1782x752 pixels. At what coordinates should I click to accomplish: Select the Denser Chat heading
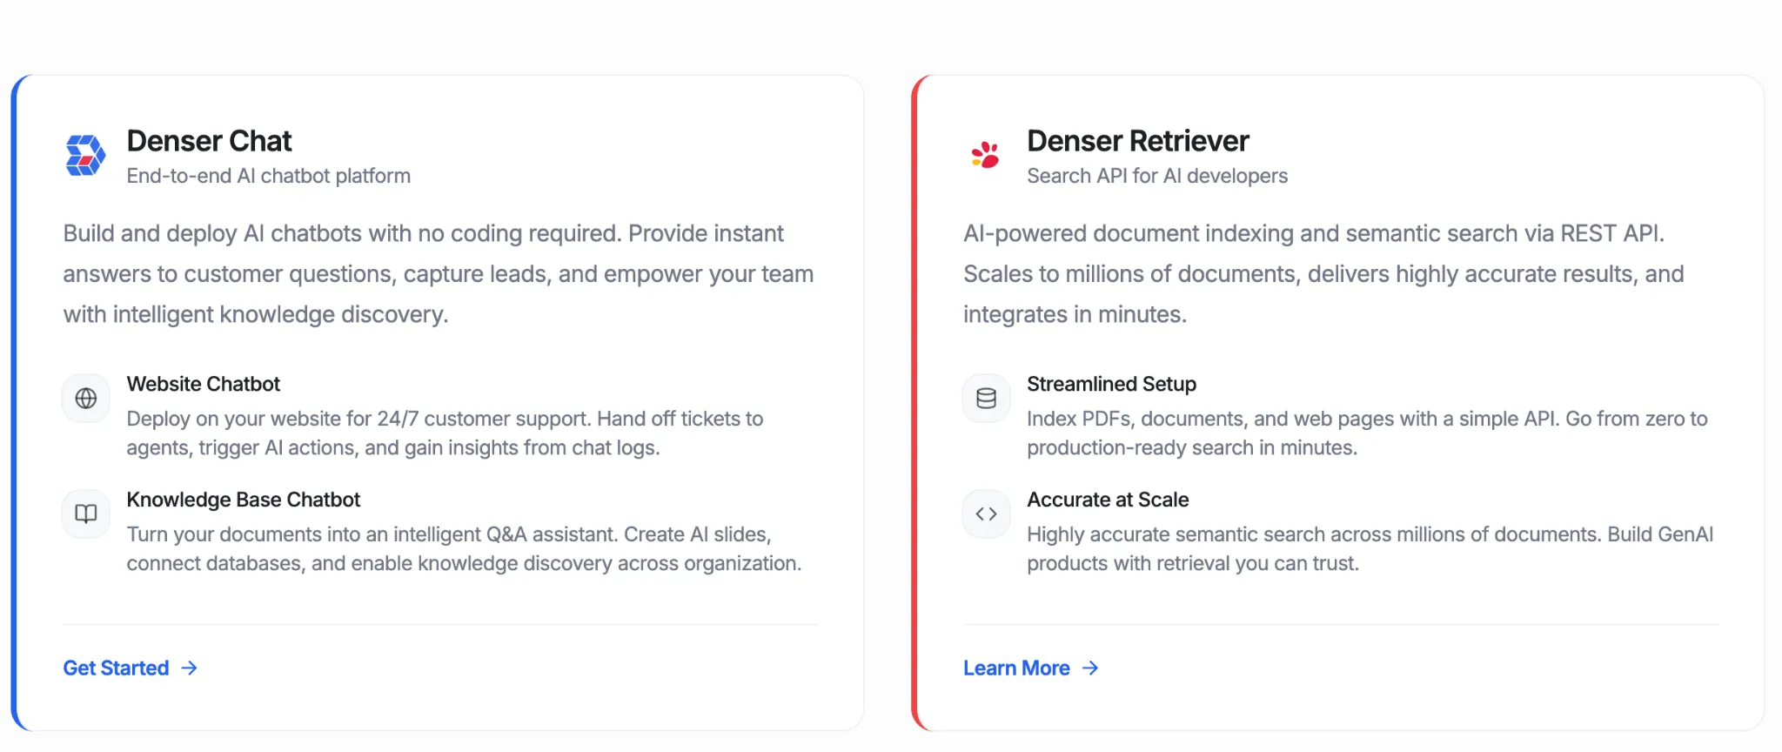point(209,140)
